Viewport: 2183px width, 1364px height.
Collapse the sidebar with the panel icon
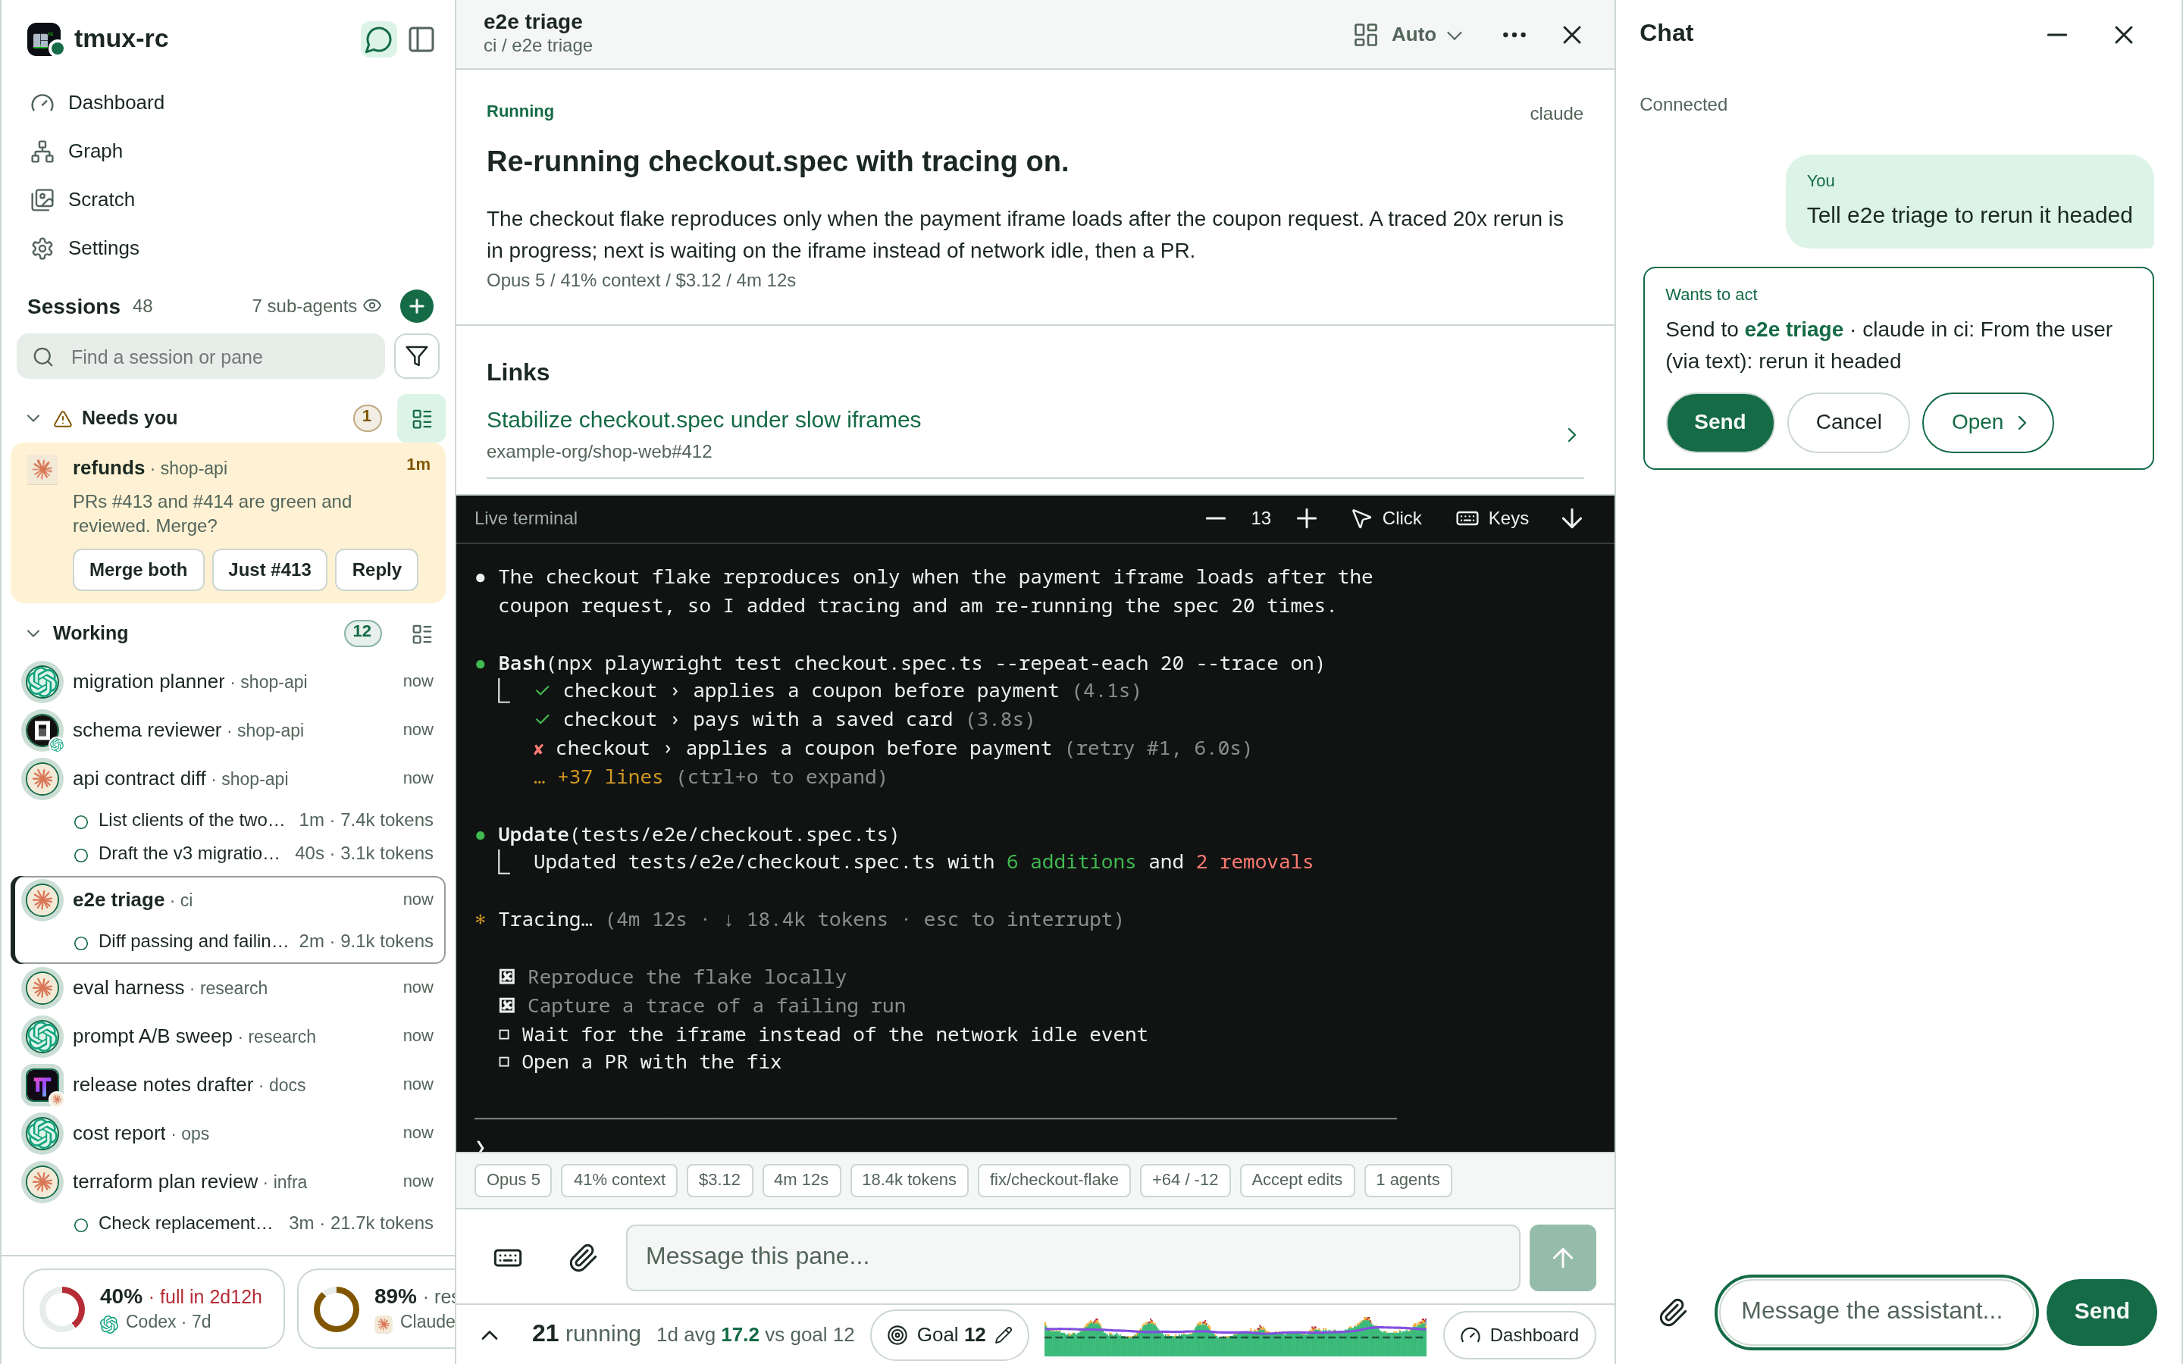click(421, 39)
